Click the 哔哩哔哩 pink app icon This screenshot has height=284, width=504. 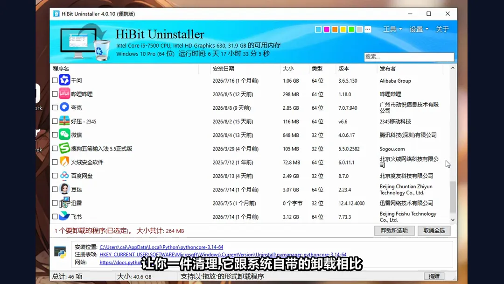click(64, 93)
